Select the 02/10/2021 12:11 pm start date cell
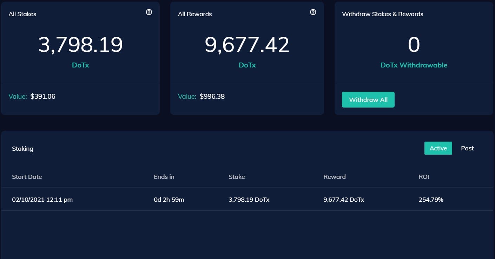 pyautogui.click(x=42, y=200)
